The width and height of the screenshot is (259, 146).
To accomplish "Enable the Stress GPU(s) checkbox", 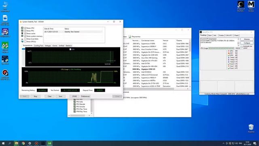I will pos(25,41).
